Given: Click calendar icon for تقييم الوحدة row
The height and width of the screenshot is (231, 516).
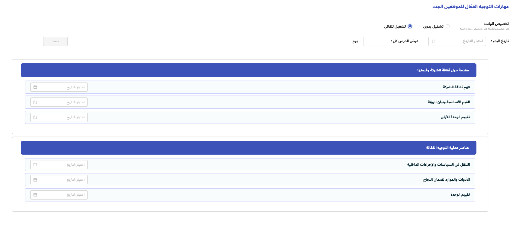Looking at the screenshot, I should (x=35, y=195).
